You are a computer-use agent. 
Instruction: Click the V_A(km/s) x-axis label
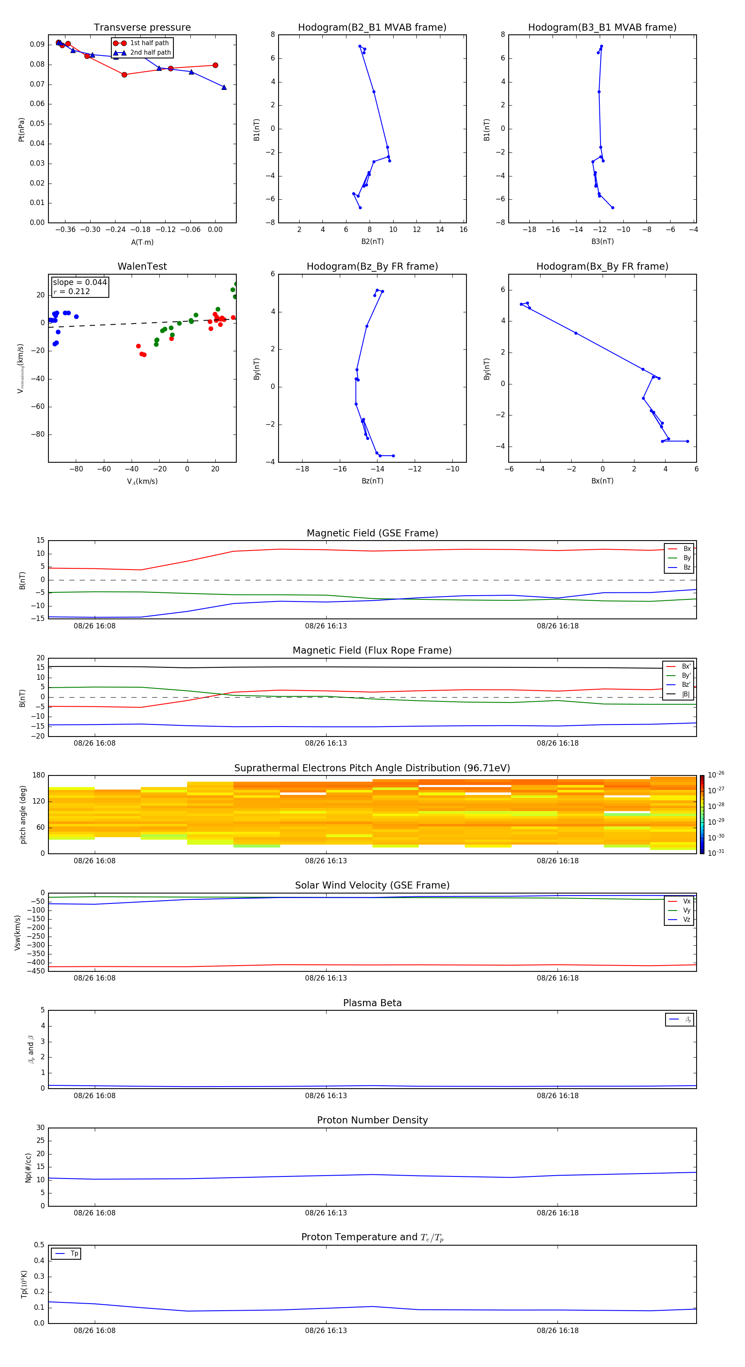click(x=142, y=481)
